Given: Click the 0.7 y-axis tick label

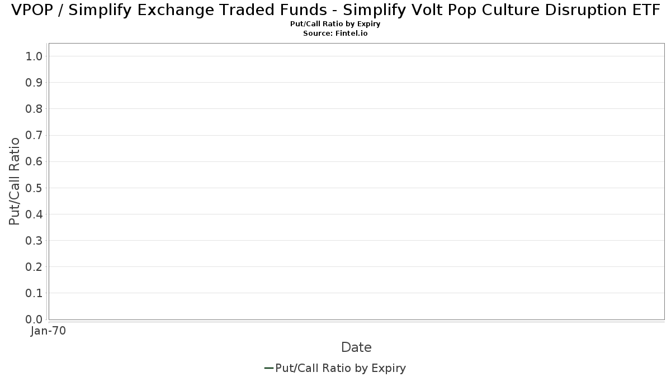Looking at the screenshot, I should pos(34,135).
